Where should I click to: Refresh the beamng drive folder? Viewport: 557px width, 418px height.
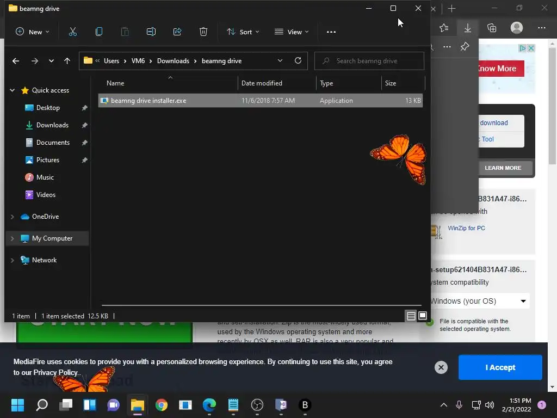coord(298,60)
